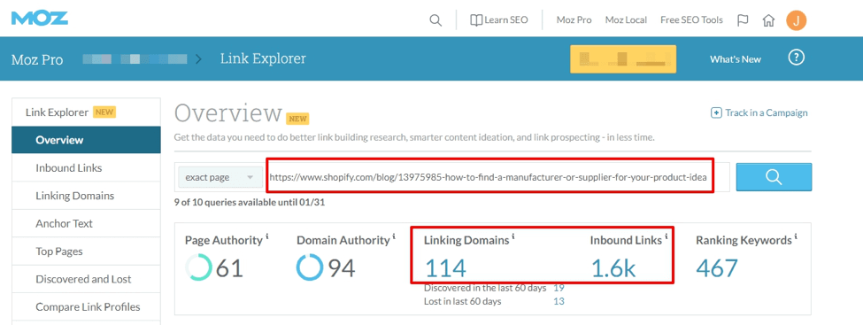Click the 467 ranking keywords value

(x=717, y=268)
